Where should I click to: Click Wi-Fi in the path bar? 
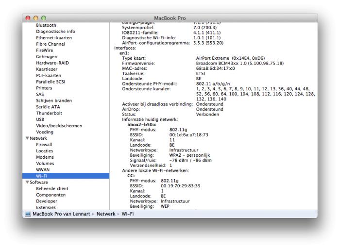coord(127,214)
